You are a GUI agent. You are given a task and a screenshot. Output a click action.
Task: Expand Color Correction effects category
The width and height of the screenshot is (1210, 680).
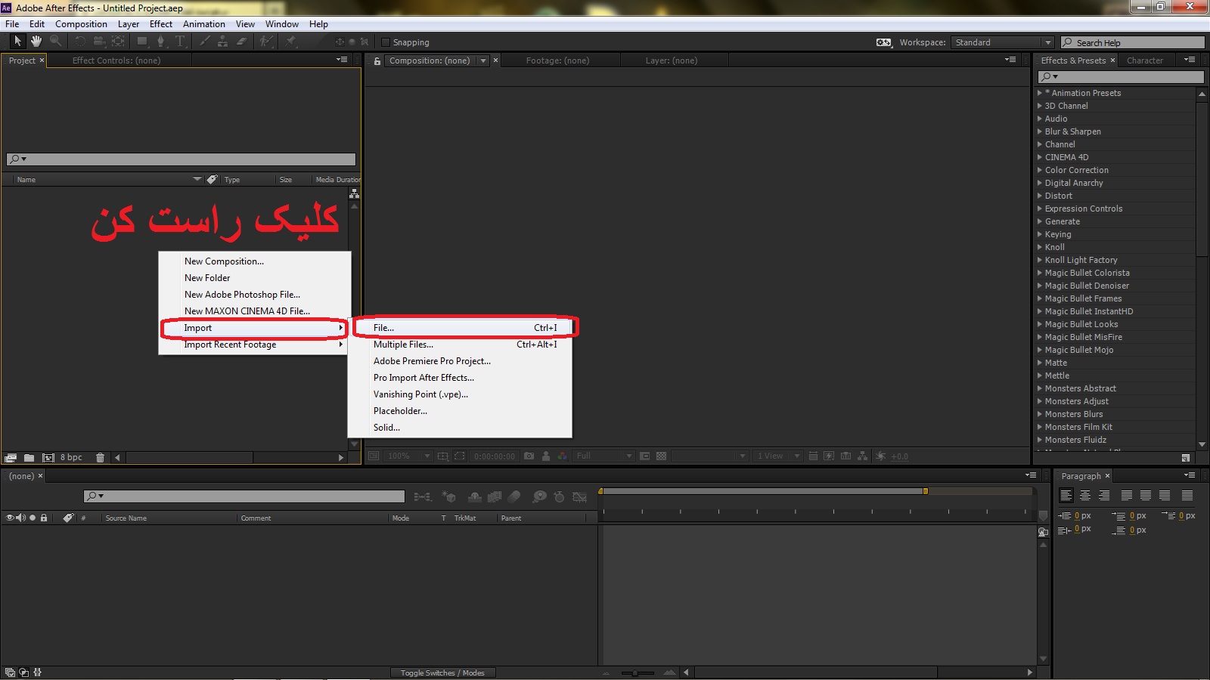coord(1040,170)
